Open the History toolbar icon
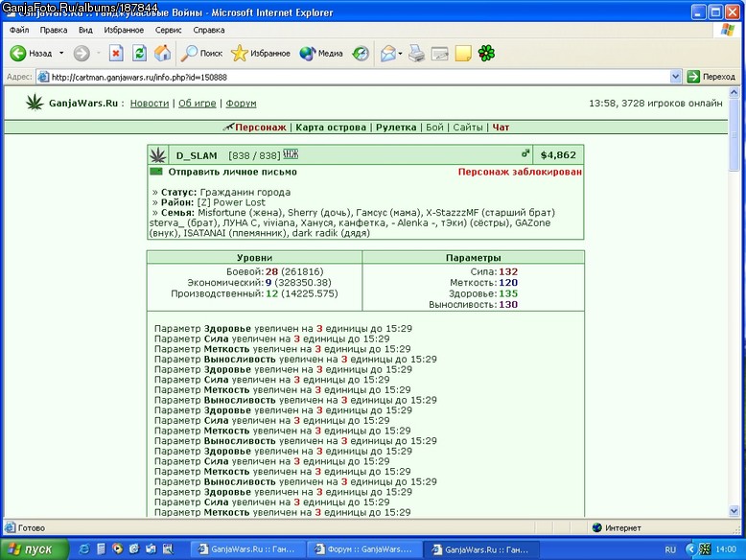This screenshot has height=560, width=746. click(x=361, y=54)
